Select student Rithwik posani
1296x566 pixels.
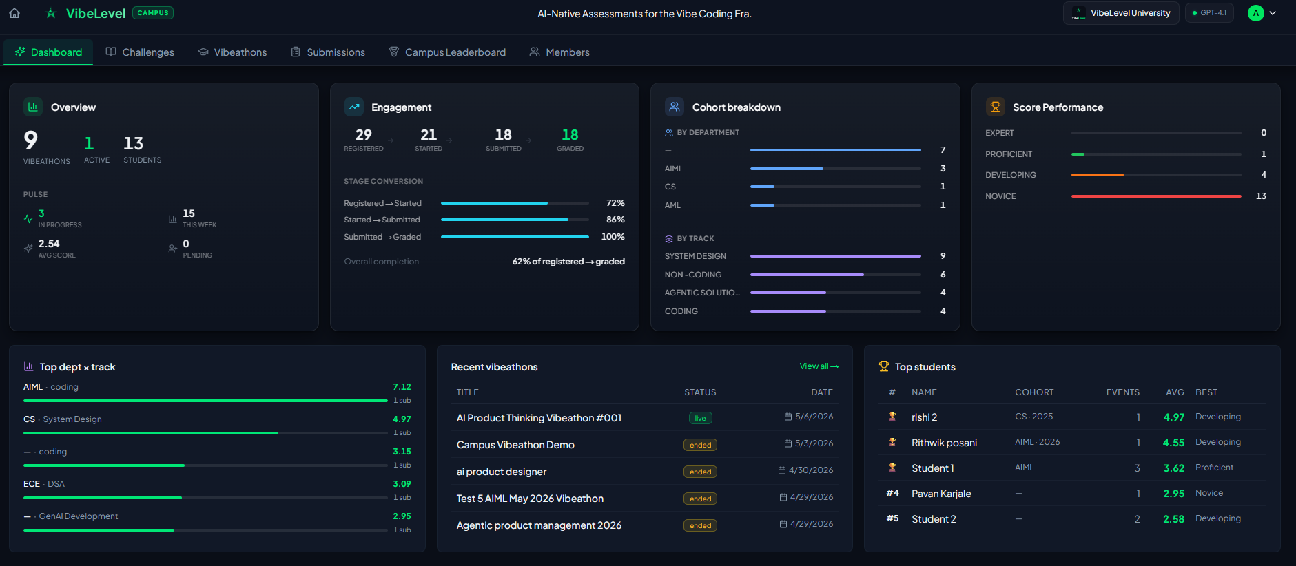tap(944, 443)
